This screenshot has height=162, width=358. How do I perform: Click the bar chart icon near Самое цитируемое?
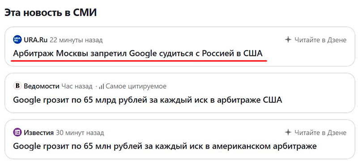(102, 87)
